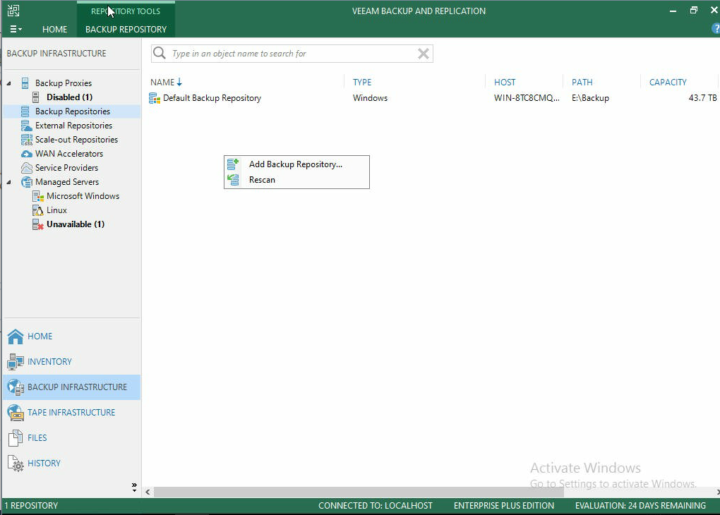
Task: Click the CAPACITY column header
Action: (668, 82)
